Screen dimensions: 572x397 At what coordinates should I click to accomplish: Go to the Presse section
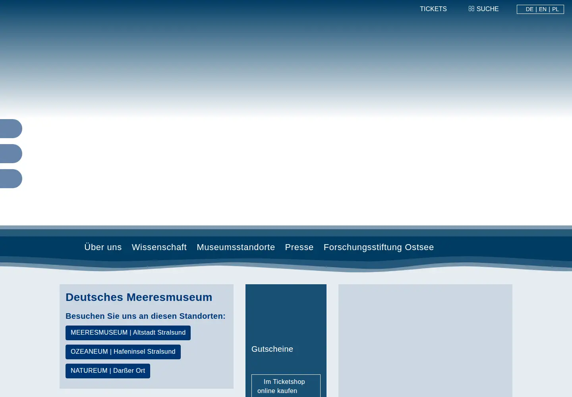click(x=299, y=247)
